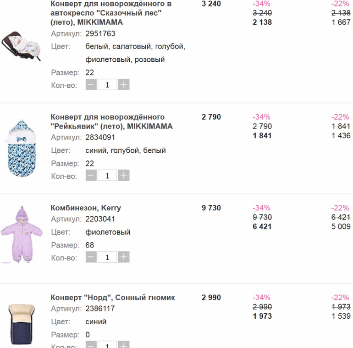
Task: Increase quantity of Kerry комбинезон
Action: point(124,257)
